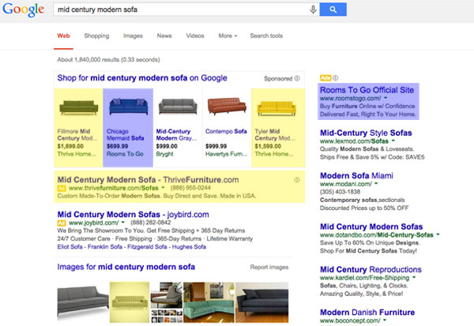Open 'Shop for mid century modern sofa on Google' link

pos(142,78)
